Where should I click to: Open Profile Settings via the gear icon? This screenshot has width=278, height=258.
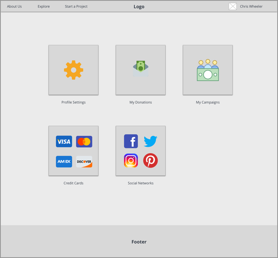tap(74, 70)
